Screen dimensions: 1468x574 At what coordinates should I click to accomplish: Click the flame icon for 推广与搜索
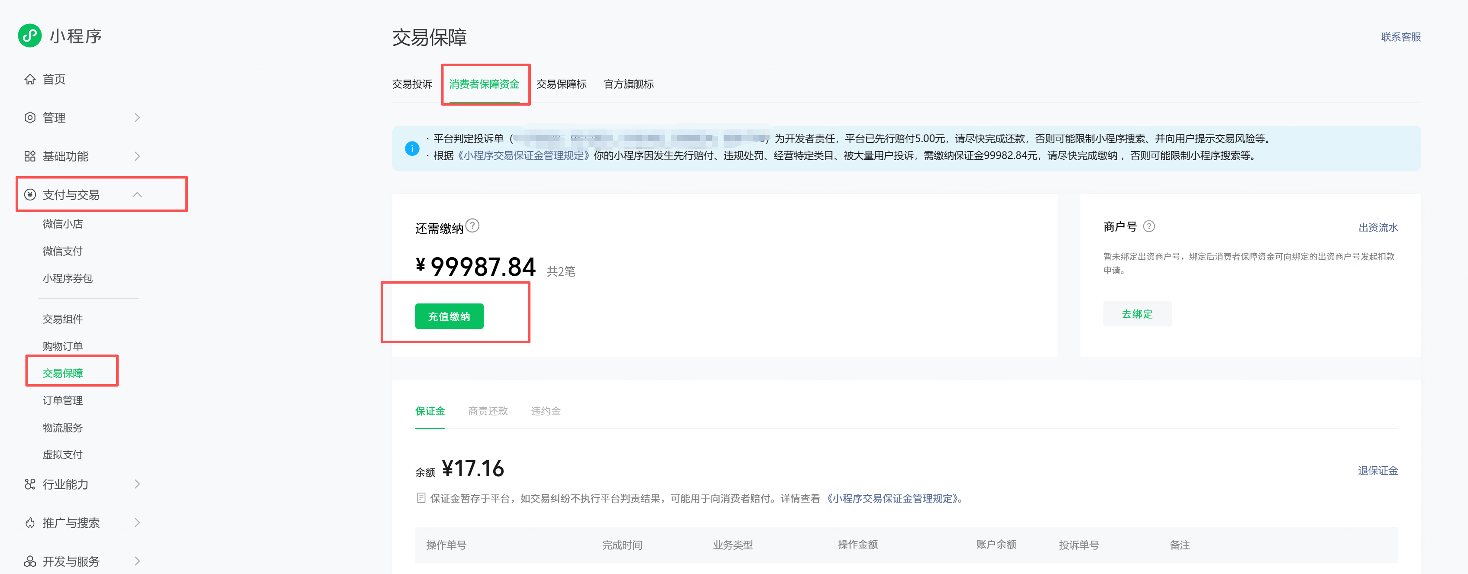click(29, 523)
